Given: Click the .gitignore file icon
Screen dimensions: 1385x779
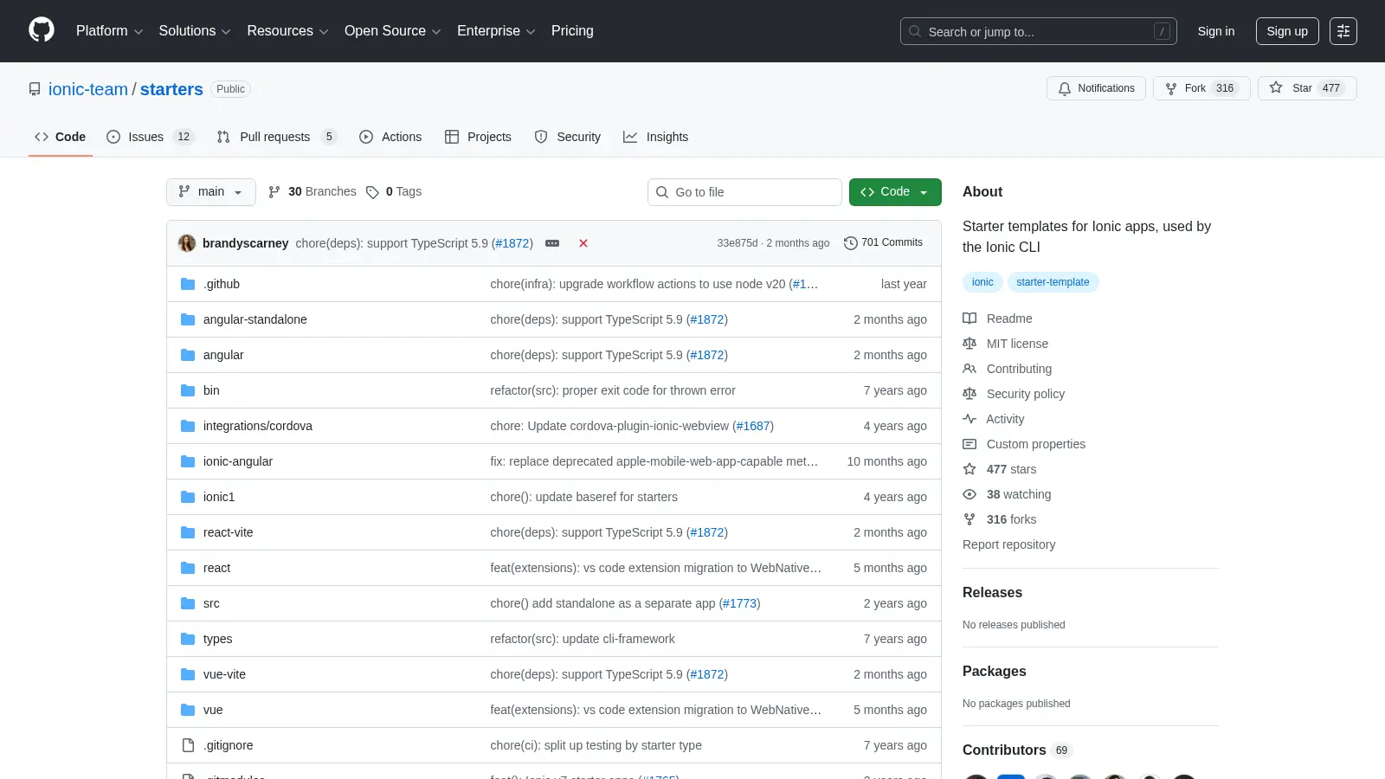Looking at the screenshot, I should click(x=188, y=745).
